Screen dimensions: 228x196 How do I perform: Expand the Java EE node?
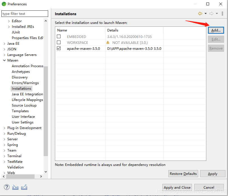click(4, 44)
